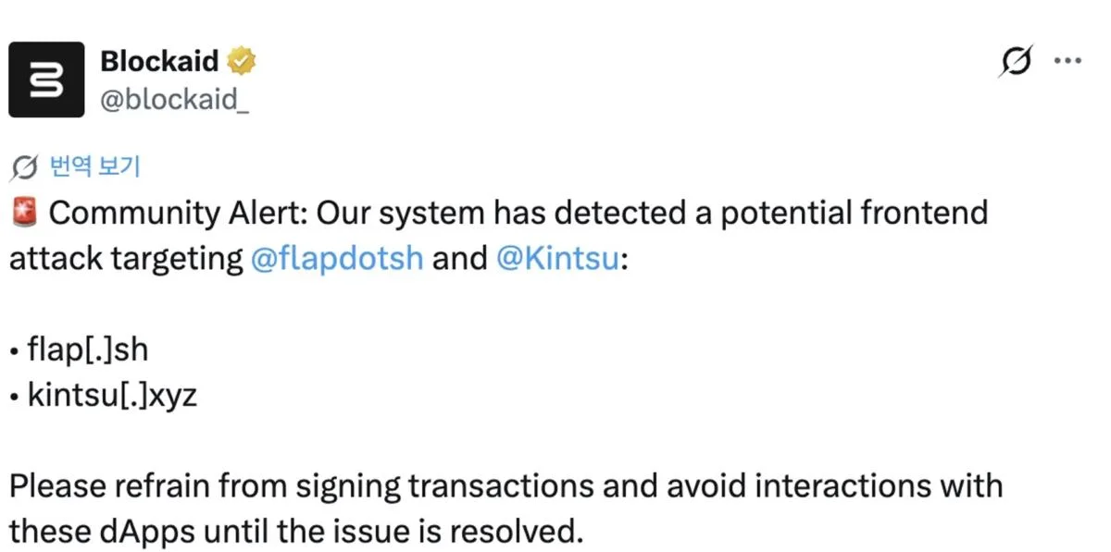Open the @Kintsu mention
This screenshot has width=1111, height=552.
tap(557, 258)
